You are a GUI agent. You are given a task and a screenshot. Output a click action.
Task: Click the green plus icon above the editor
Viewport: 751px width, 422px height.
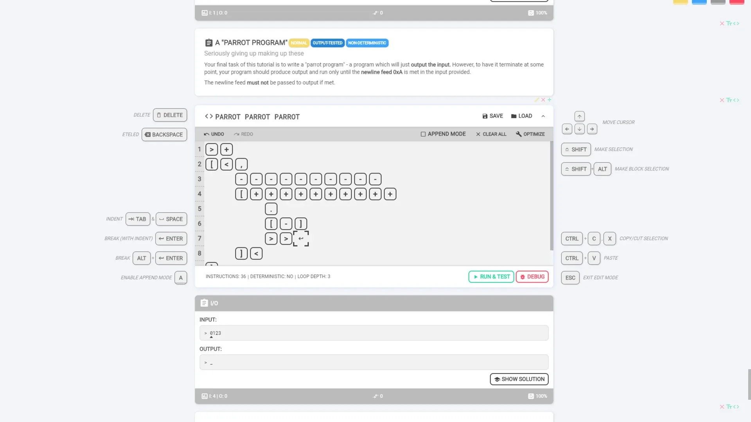coord(550,100)
